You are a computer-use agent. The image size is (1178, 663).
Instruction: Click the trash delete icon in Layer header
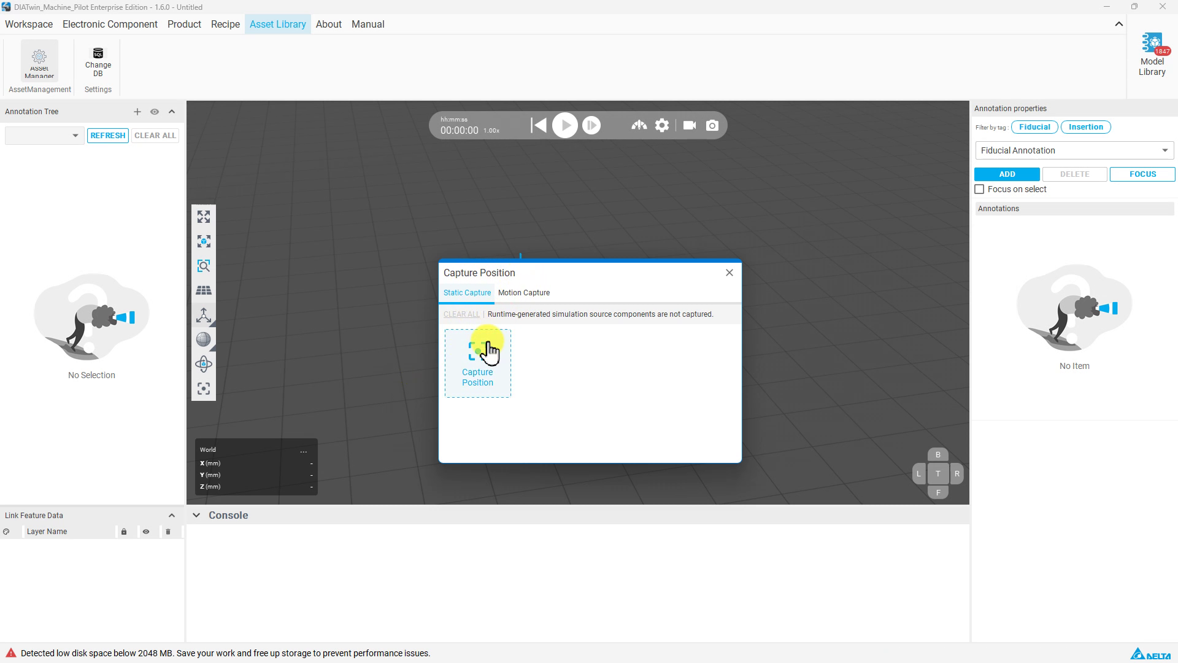pyautogui.click(x=168, y=532)
